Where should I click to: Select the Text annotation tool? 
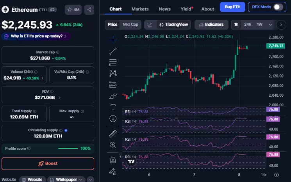pyautogui.click(x=113, y=107)
